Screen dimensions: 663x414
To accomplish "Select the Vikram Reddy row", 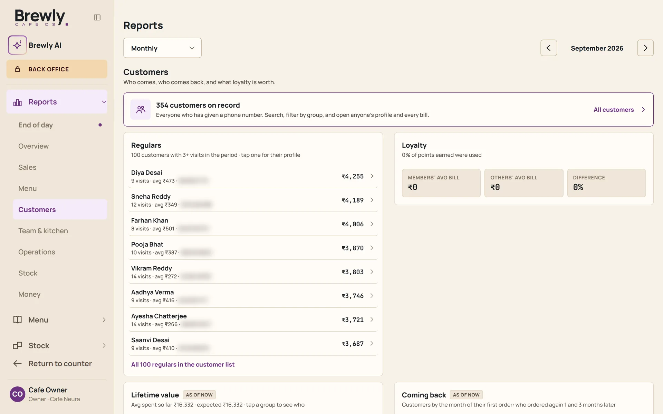I will pyautogui.click(x=253, y=272).
